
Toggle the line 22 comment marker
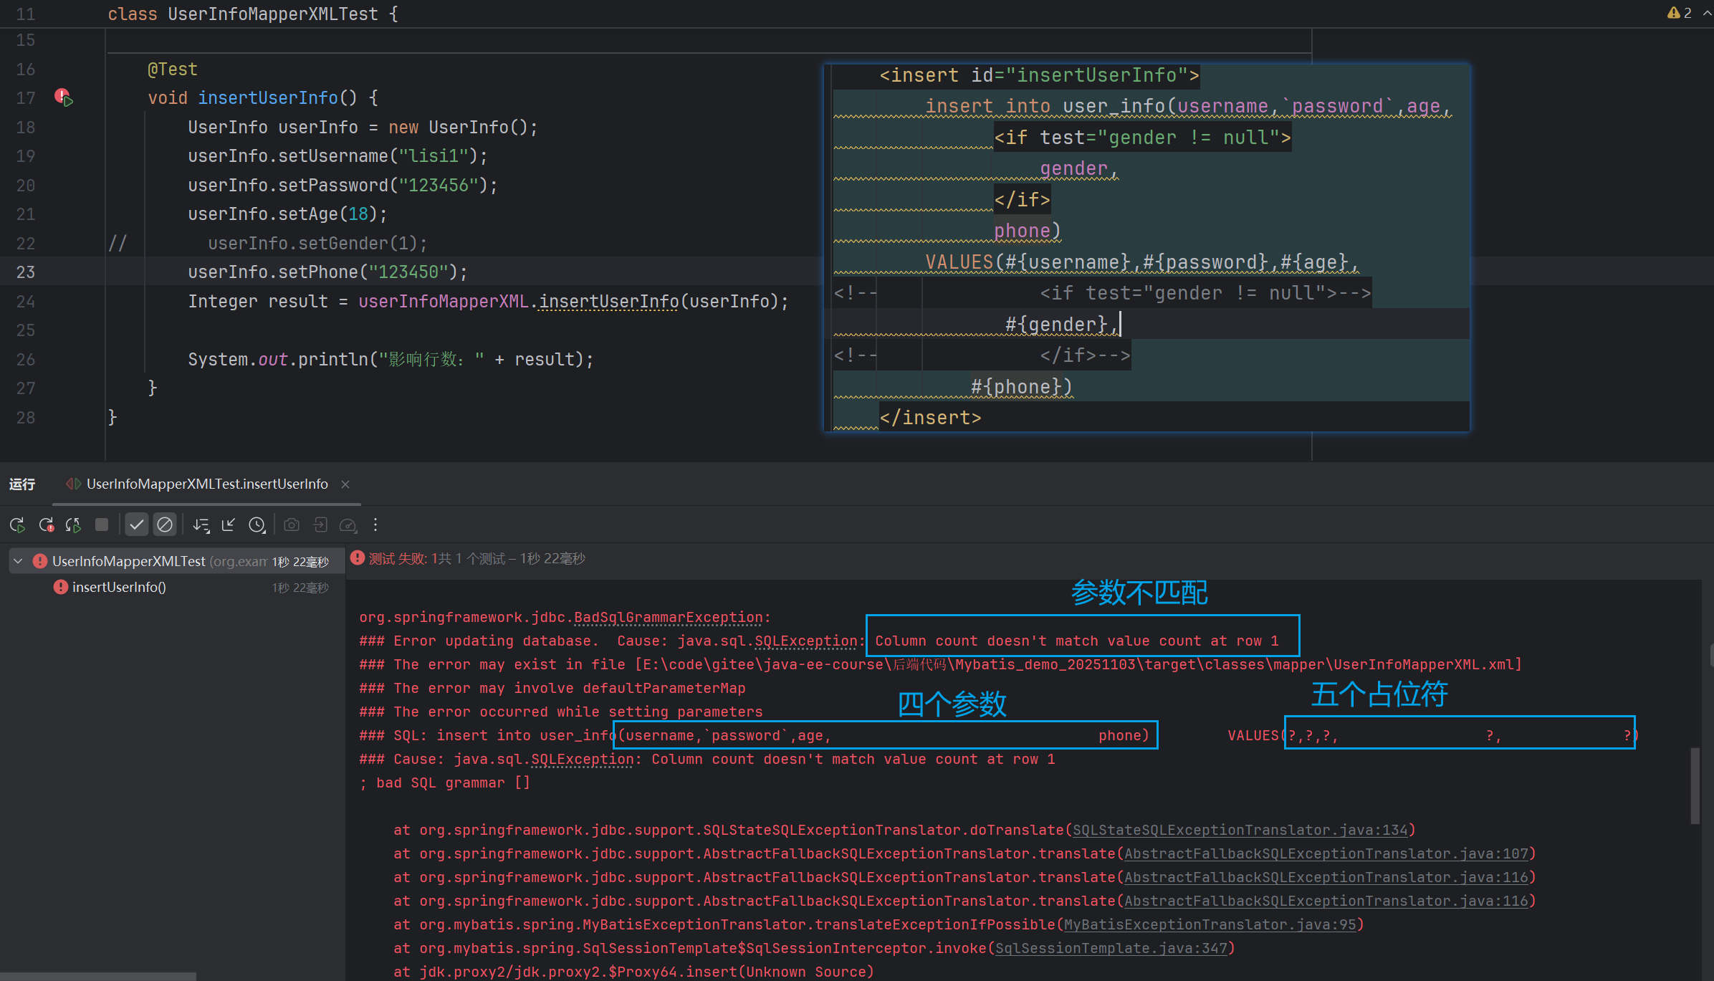[x=117, y=244]
